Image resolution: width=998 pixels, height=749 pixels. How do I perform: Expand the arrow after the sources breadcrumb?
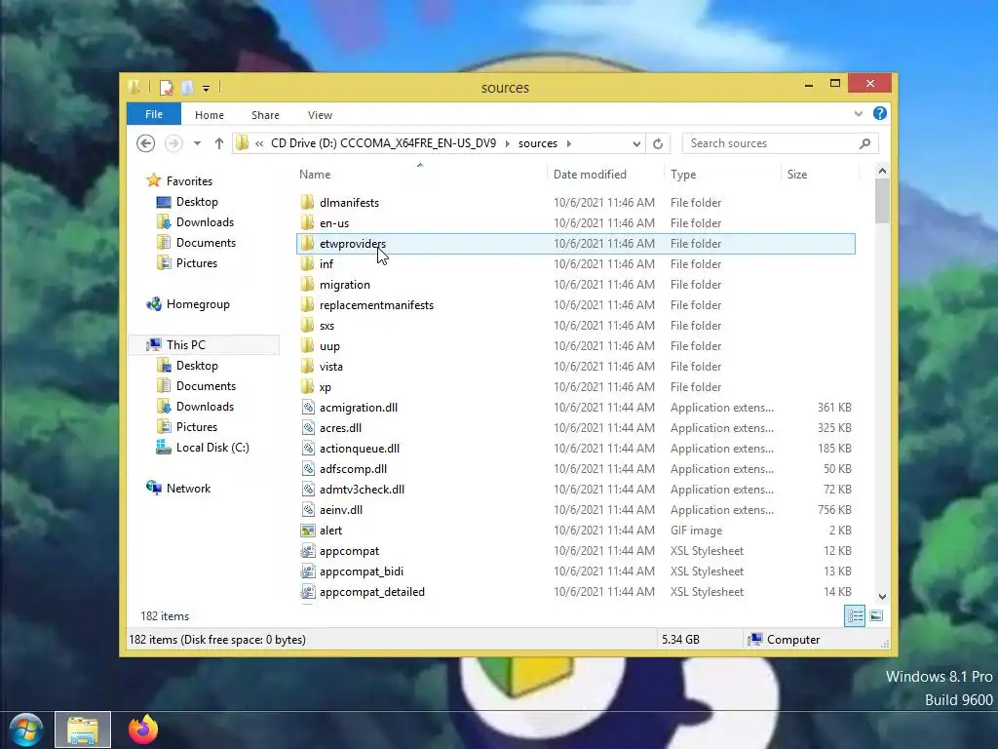(569, 143)
